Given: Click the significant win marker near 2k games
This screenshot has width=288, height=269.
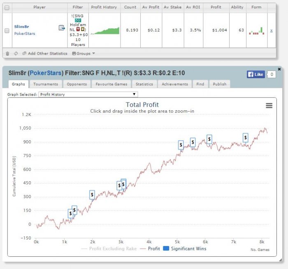Looking at the screenshot, I should tap(92, 195).
